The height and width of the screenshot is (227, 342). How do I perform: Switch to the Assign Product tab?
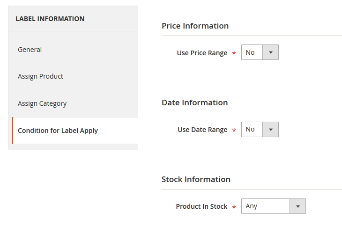(40, 76)
